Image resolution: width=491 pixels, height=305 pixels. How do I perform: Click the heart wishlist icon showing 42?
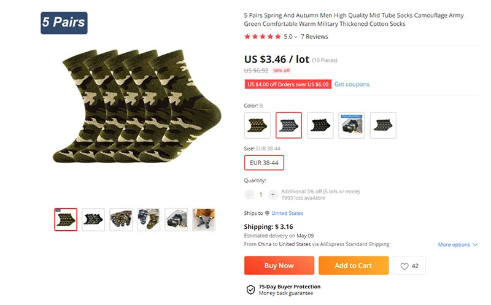coord(404,266)
